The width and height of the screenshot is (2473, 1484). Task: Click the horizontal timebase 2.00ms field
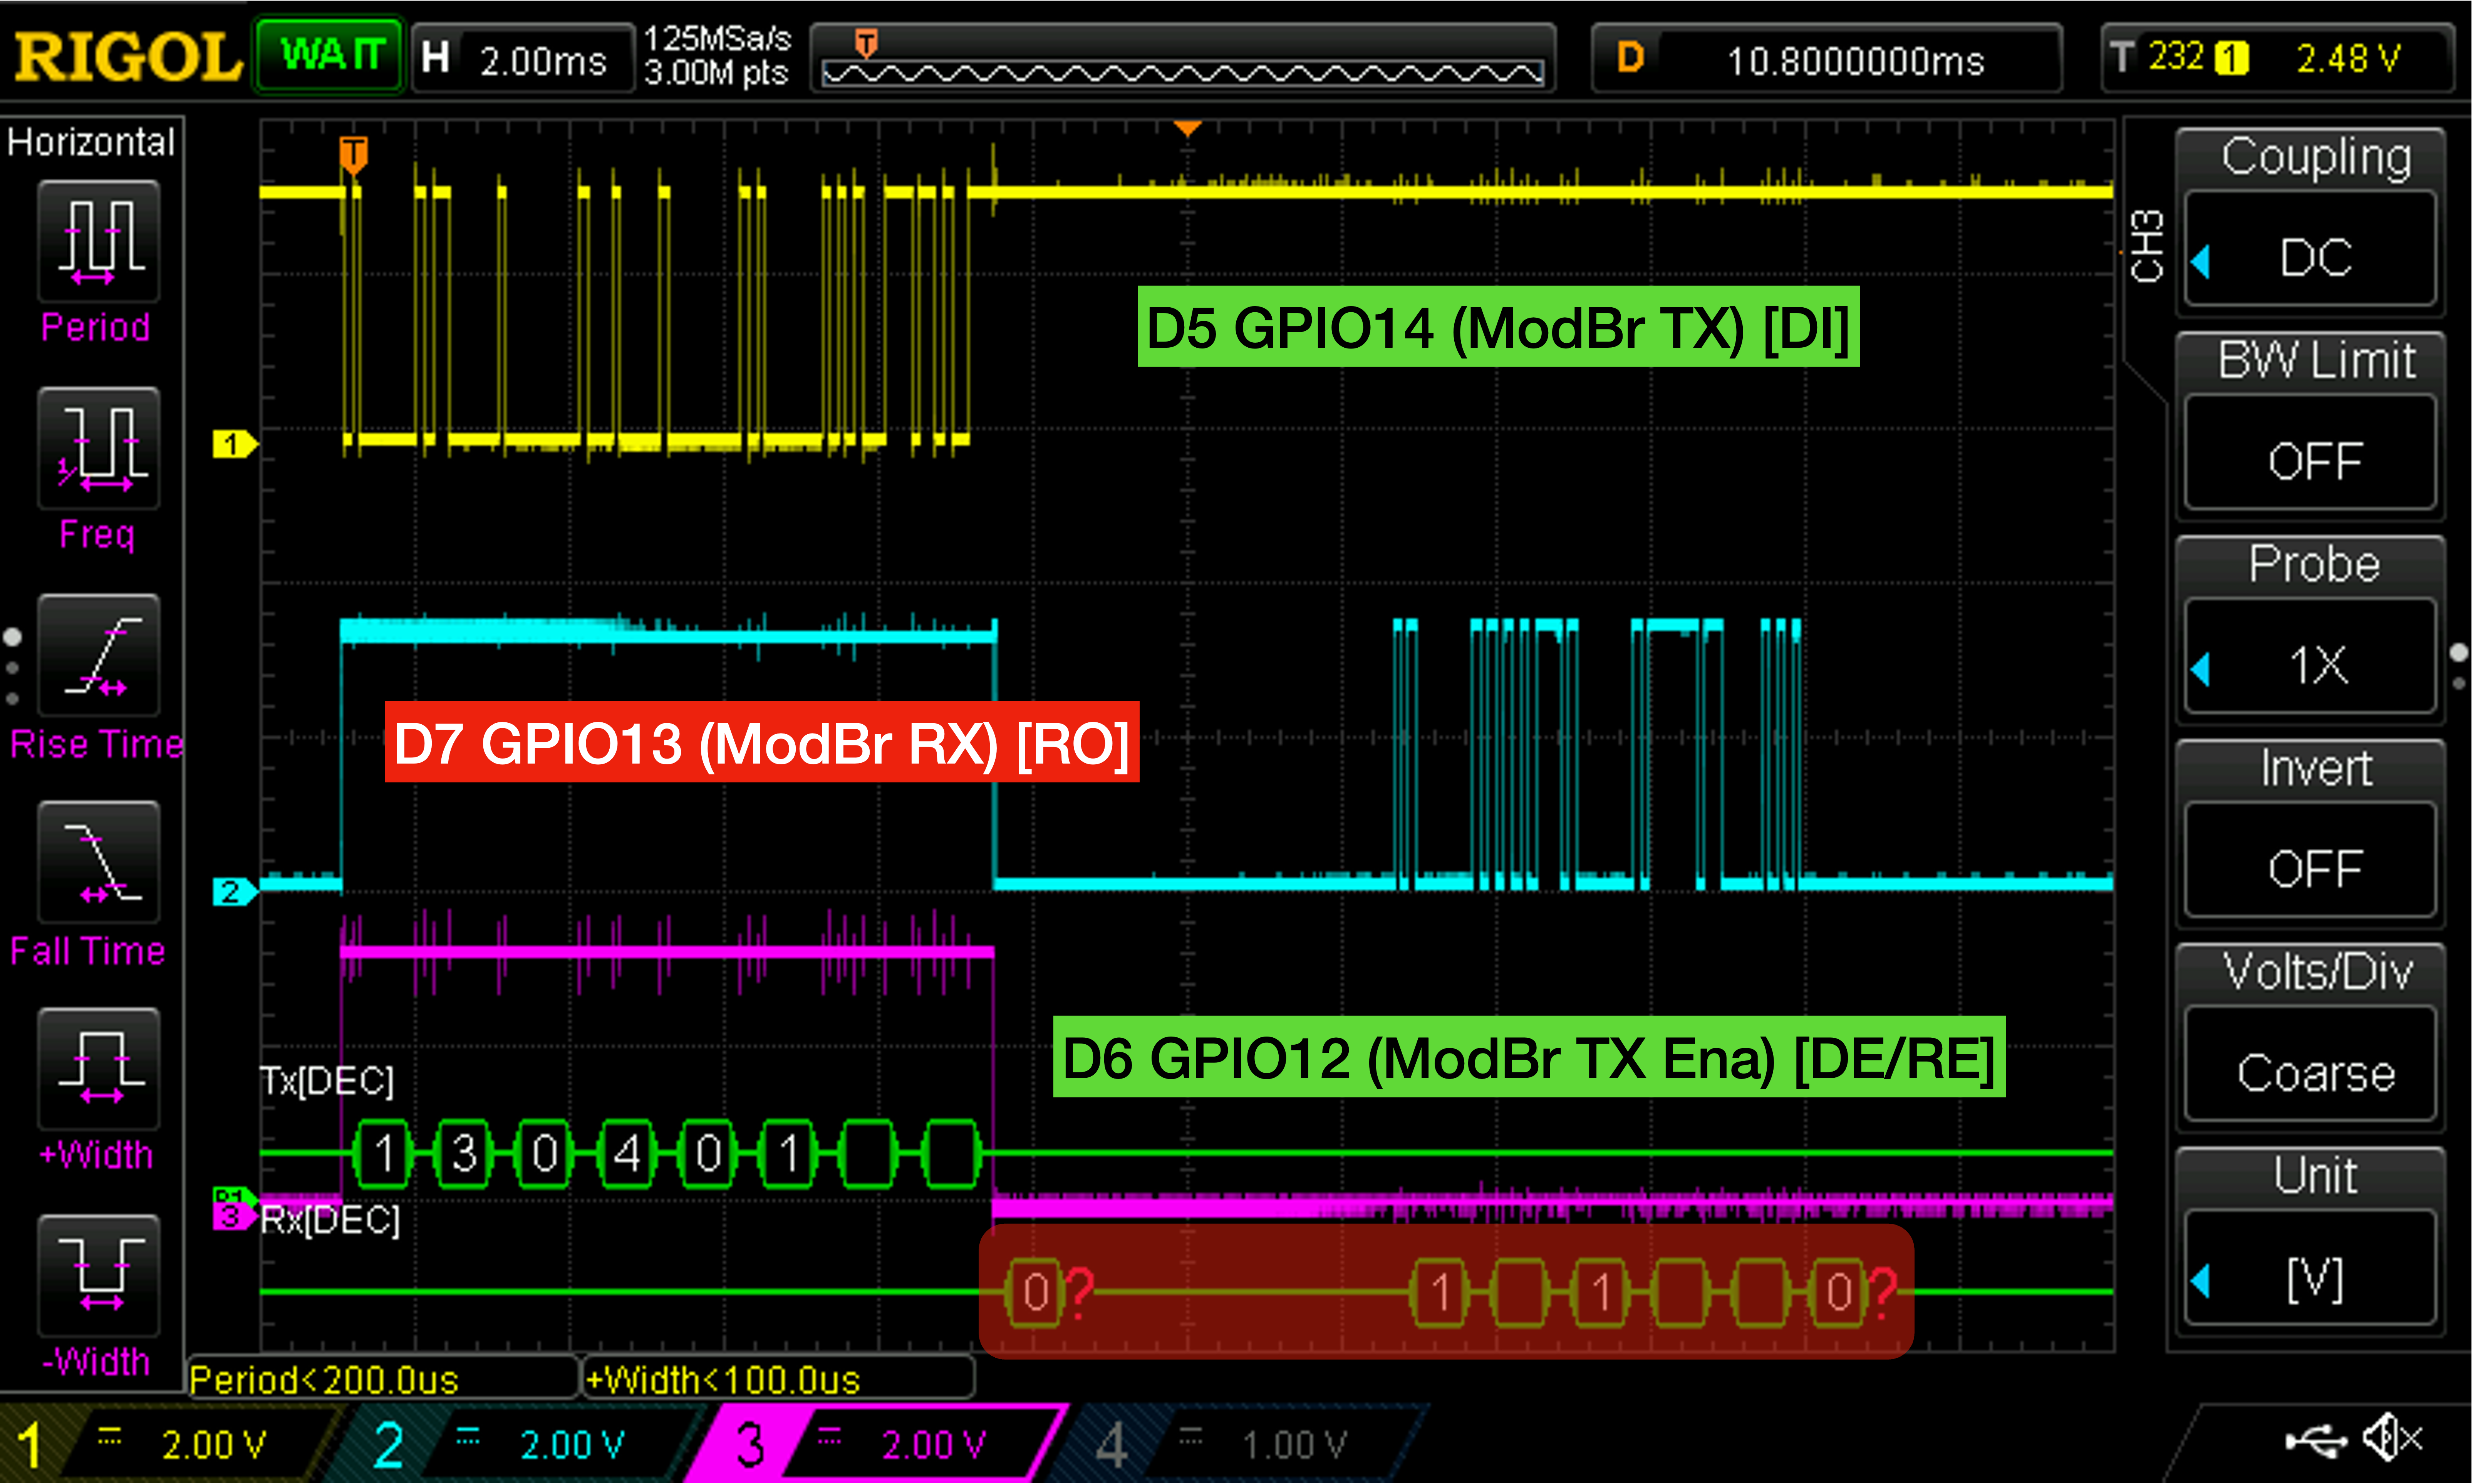pos(524,58)
